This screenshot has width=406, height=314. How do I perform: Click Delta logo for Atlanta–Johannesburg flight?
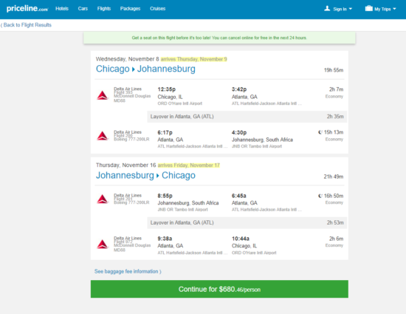(x=103, y=136)
